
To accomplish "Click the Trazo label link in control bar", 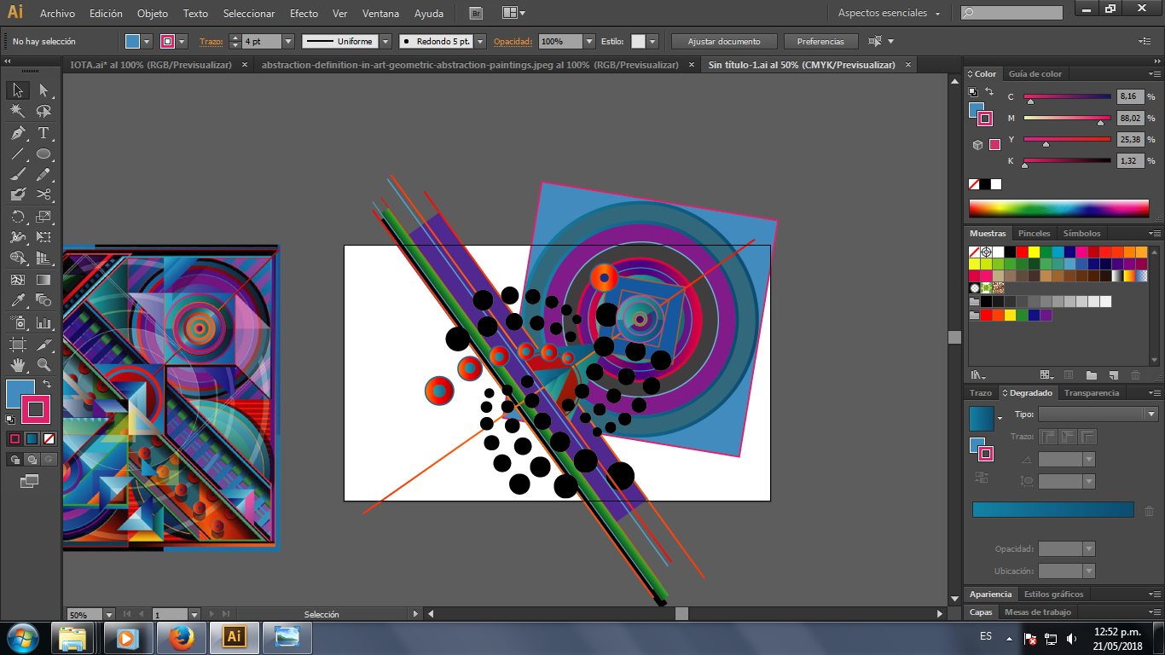I will 211,41.
